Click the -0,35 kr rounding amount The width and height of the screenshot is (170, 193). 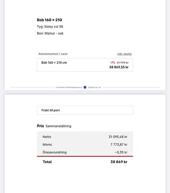click(121, 152)
